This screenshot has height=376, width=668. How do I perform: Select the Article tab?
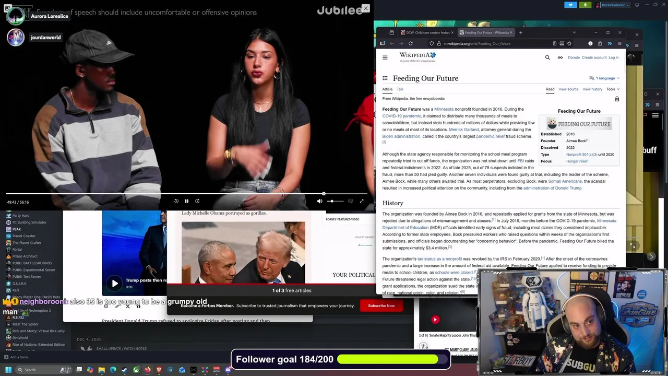(387, 89)
